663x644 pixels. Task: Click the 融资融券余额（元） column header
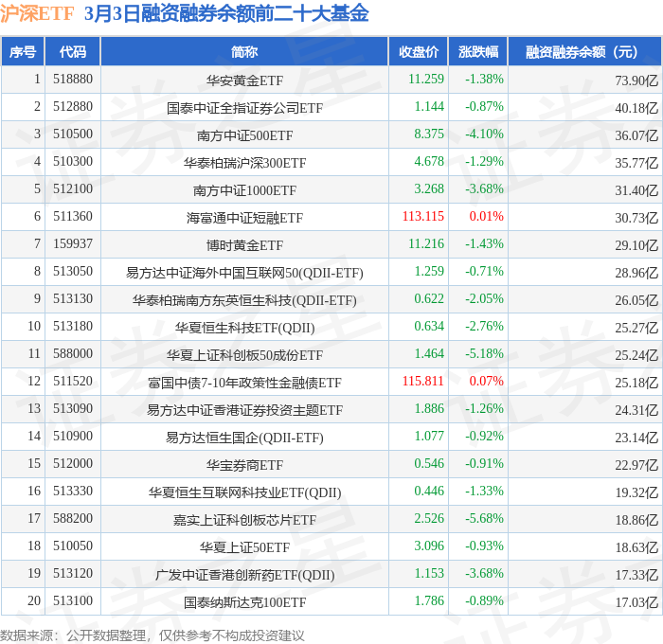(584, 51)
